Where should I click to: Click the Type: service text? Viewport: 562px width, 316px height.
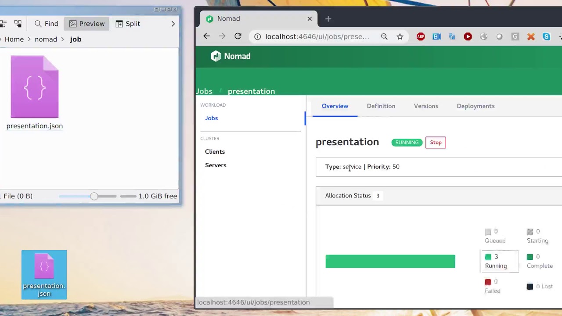pyautogui.click(x=343, y=166)
